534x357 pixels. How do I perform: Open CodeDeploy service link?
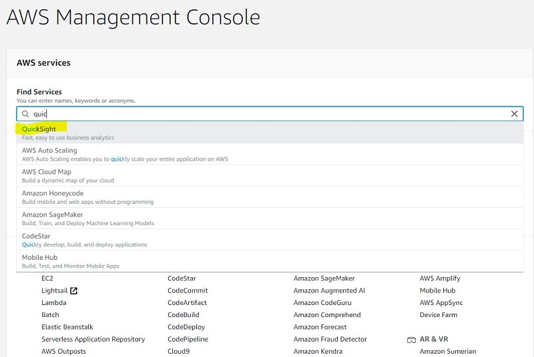[x=186, y=327]
